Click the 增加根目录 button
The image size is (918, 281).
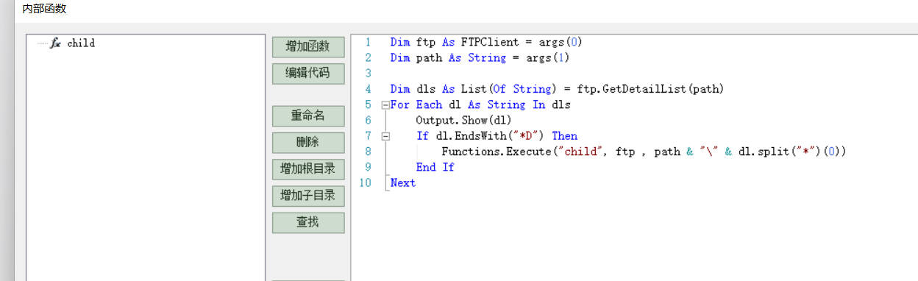point(308,168)
